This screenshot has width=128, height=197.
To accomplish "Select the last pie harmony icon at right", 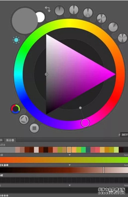I will coord(123,38).
